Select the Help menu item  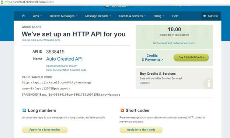tap(175, 16)
